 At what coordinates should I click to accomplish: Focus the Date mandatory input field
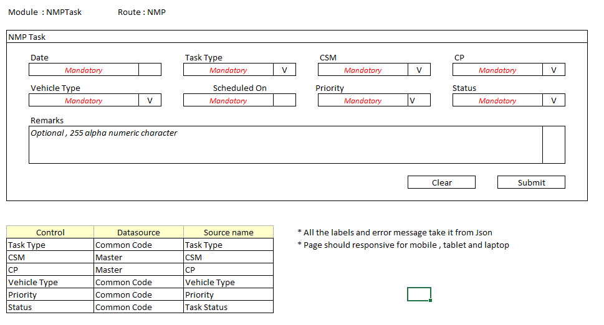coord(84,70)
